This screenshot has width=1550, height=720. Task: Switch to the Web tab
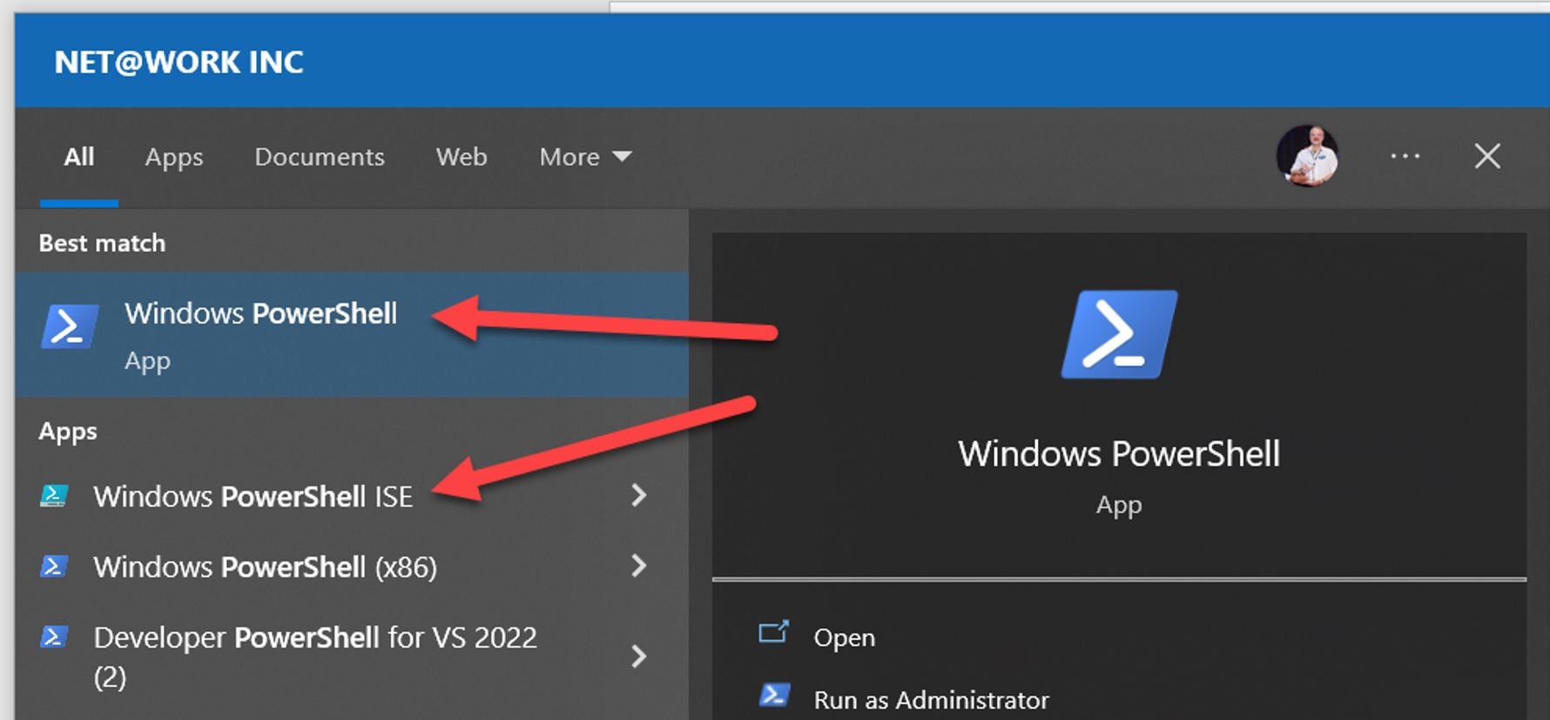click(x=462, y=157)
